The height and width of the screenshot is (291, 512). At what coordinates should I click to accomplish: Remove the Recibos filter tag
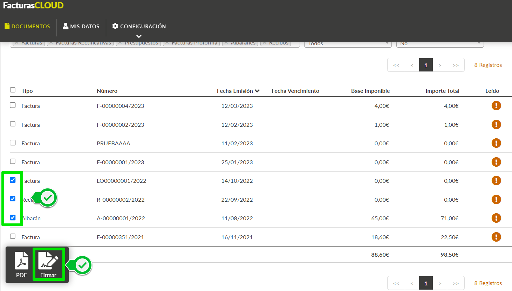[x=265, y=43]
